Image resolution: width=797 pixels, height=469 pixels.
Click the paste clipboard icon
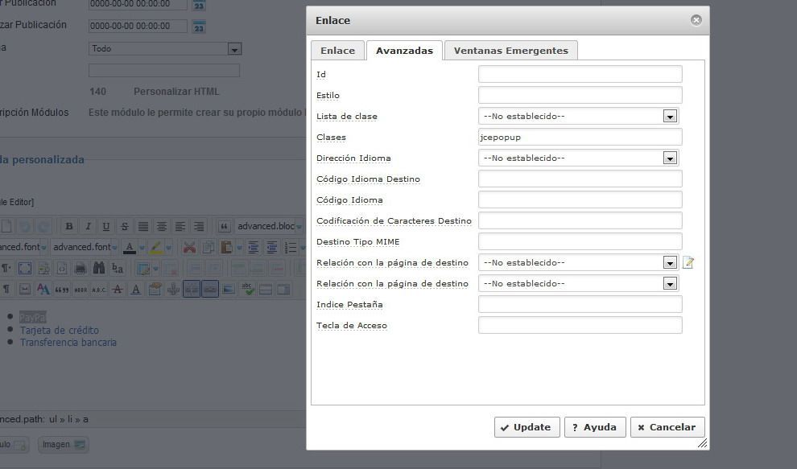(227, 248)
